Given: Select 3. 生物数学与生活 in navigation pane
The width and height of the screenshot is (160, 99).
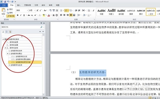Looking at the screenshot, I should pos(24,65).
